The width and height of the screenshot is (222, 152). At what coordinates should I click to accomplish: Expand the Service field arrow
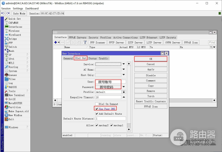click(x=124, y=64)
